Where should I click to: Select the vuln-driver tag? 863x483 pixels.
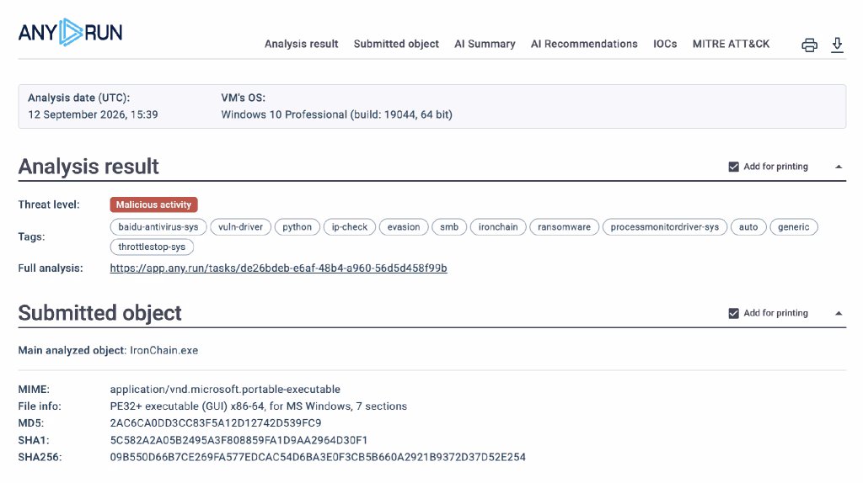coord(240,227)
